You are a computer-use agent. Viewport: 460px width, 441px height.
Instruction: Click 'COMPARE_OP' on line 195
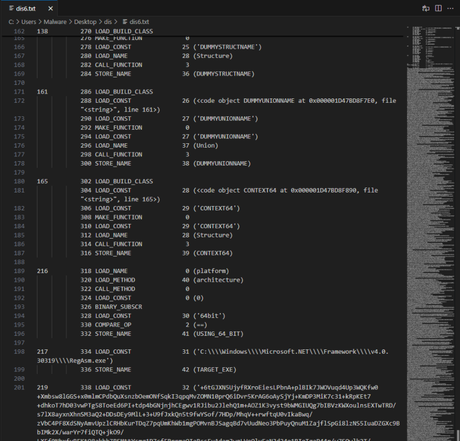(113, 325)
